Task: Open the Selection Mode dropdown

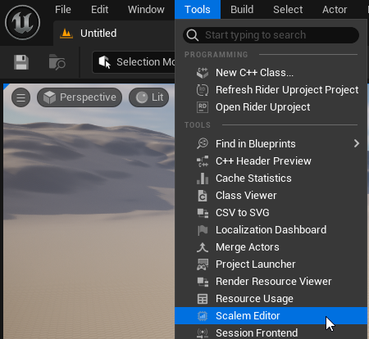Action: pyautogui.click(x=134, y=62)
